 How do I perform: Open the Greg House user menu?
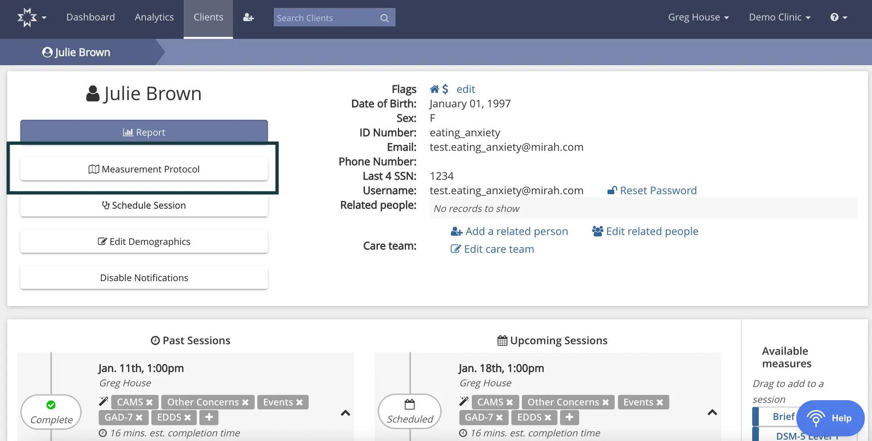point(698,17)
